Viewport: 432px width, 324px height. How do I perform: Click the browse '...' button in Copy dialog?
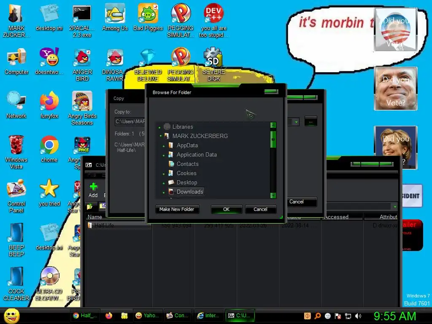310,121
